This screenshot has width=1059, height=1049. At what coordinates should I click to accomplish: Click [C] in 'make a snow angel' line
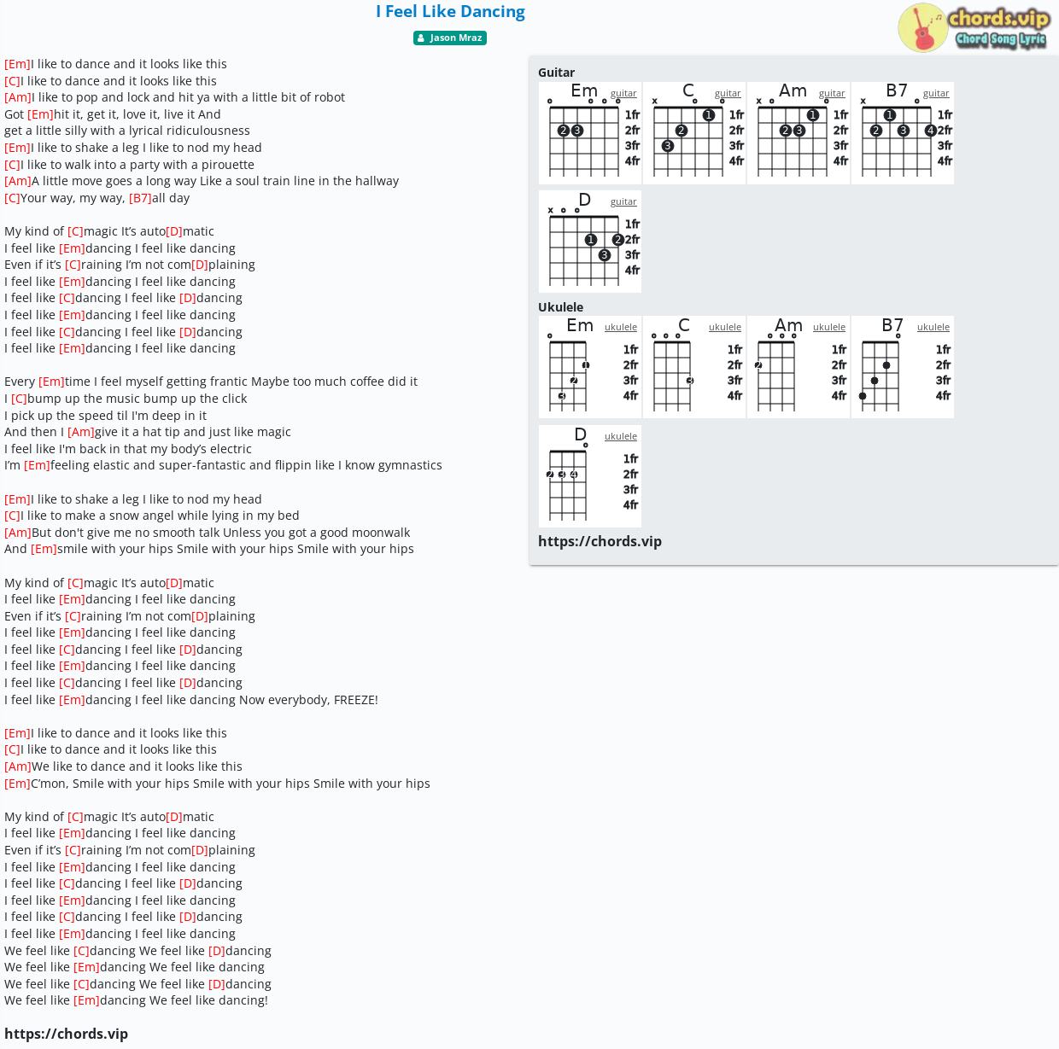click(12, 516)
